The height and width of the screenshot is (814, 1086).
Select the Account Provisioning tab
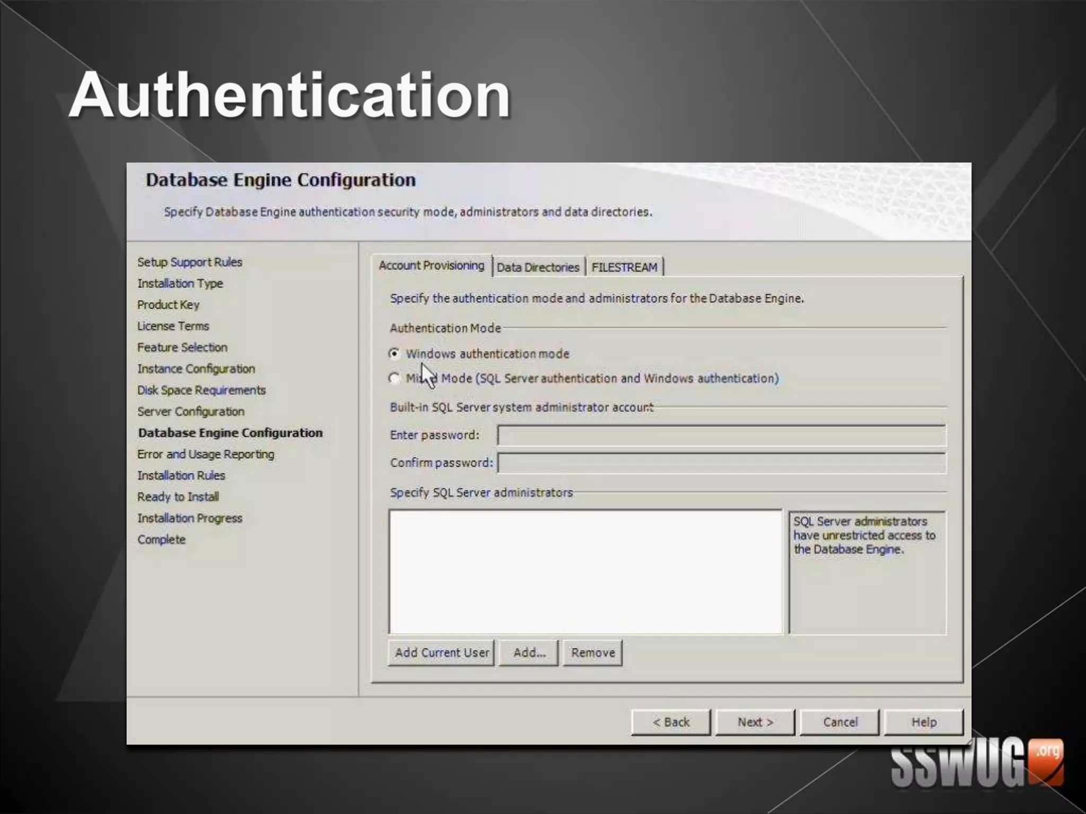tap(431, 266)
